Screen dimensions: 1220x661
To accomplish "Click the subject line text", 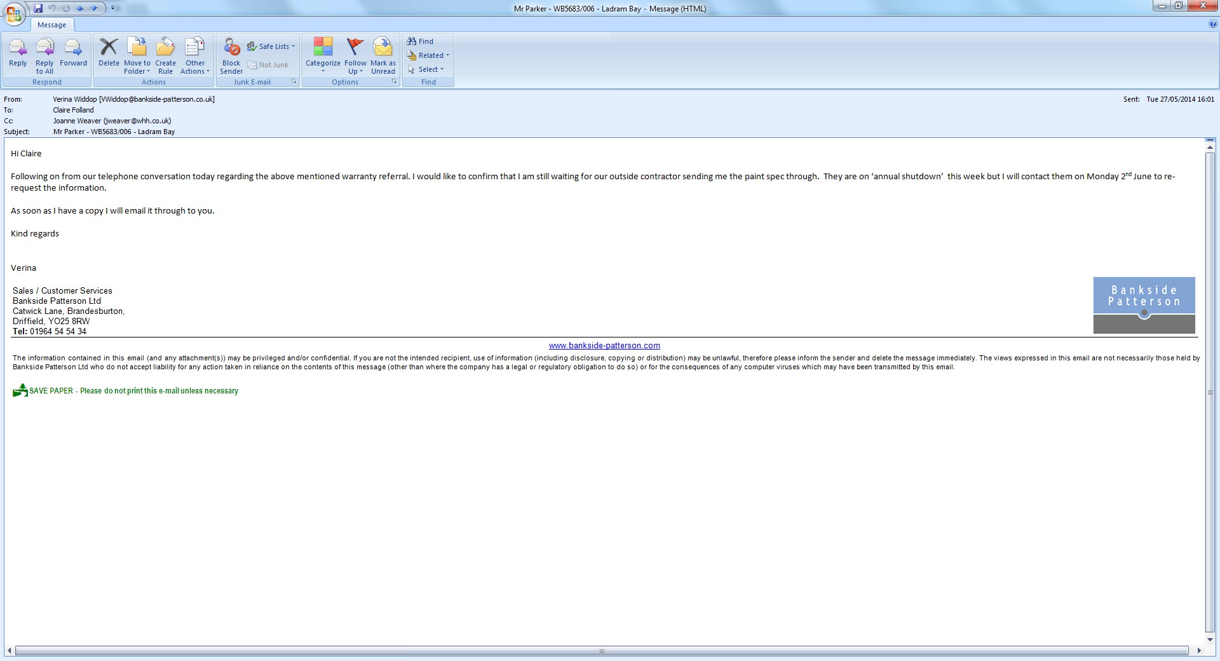I will 114,132.
